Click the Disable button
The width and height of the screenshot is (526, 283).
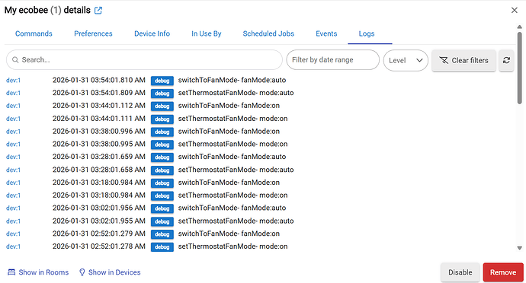(x=460, y=272)
